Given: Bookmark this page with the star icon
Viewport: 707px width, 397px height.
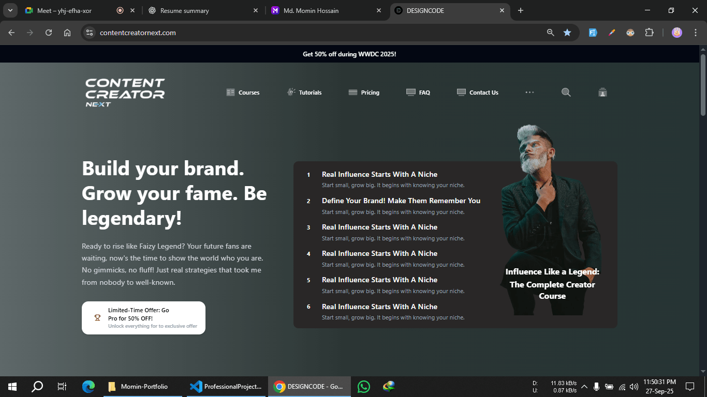Looking at the screenshot, I should [x=567, y=33].
